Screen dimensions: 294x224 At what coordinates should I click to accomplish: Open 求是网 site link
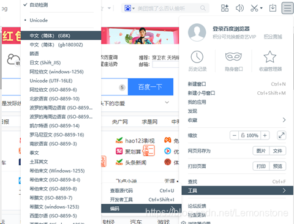[149, 122]
